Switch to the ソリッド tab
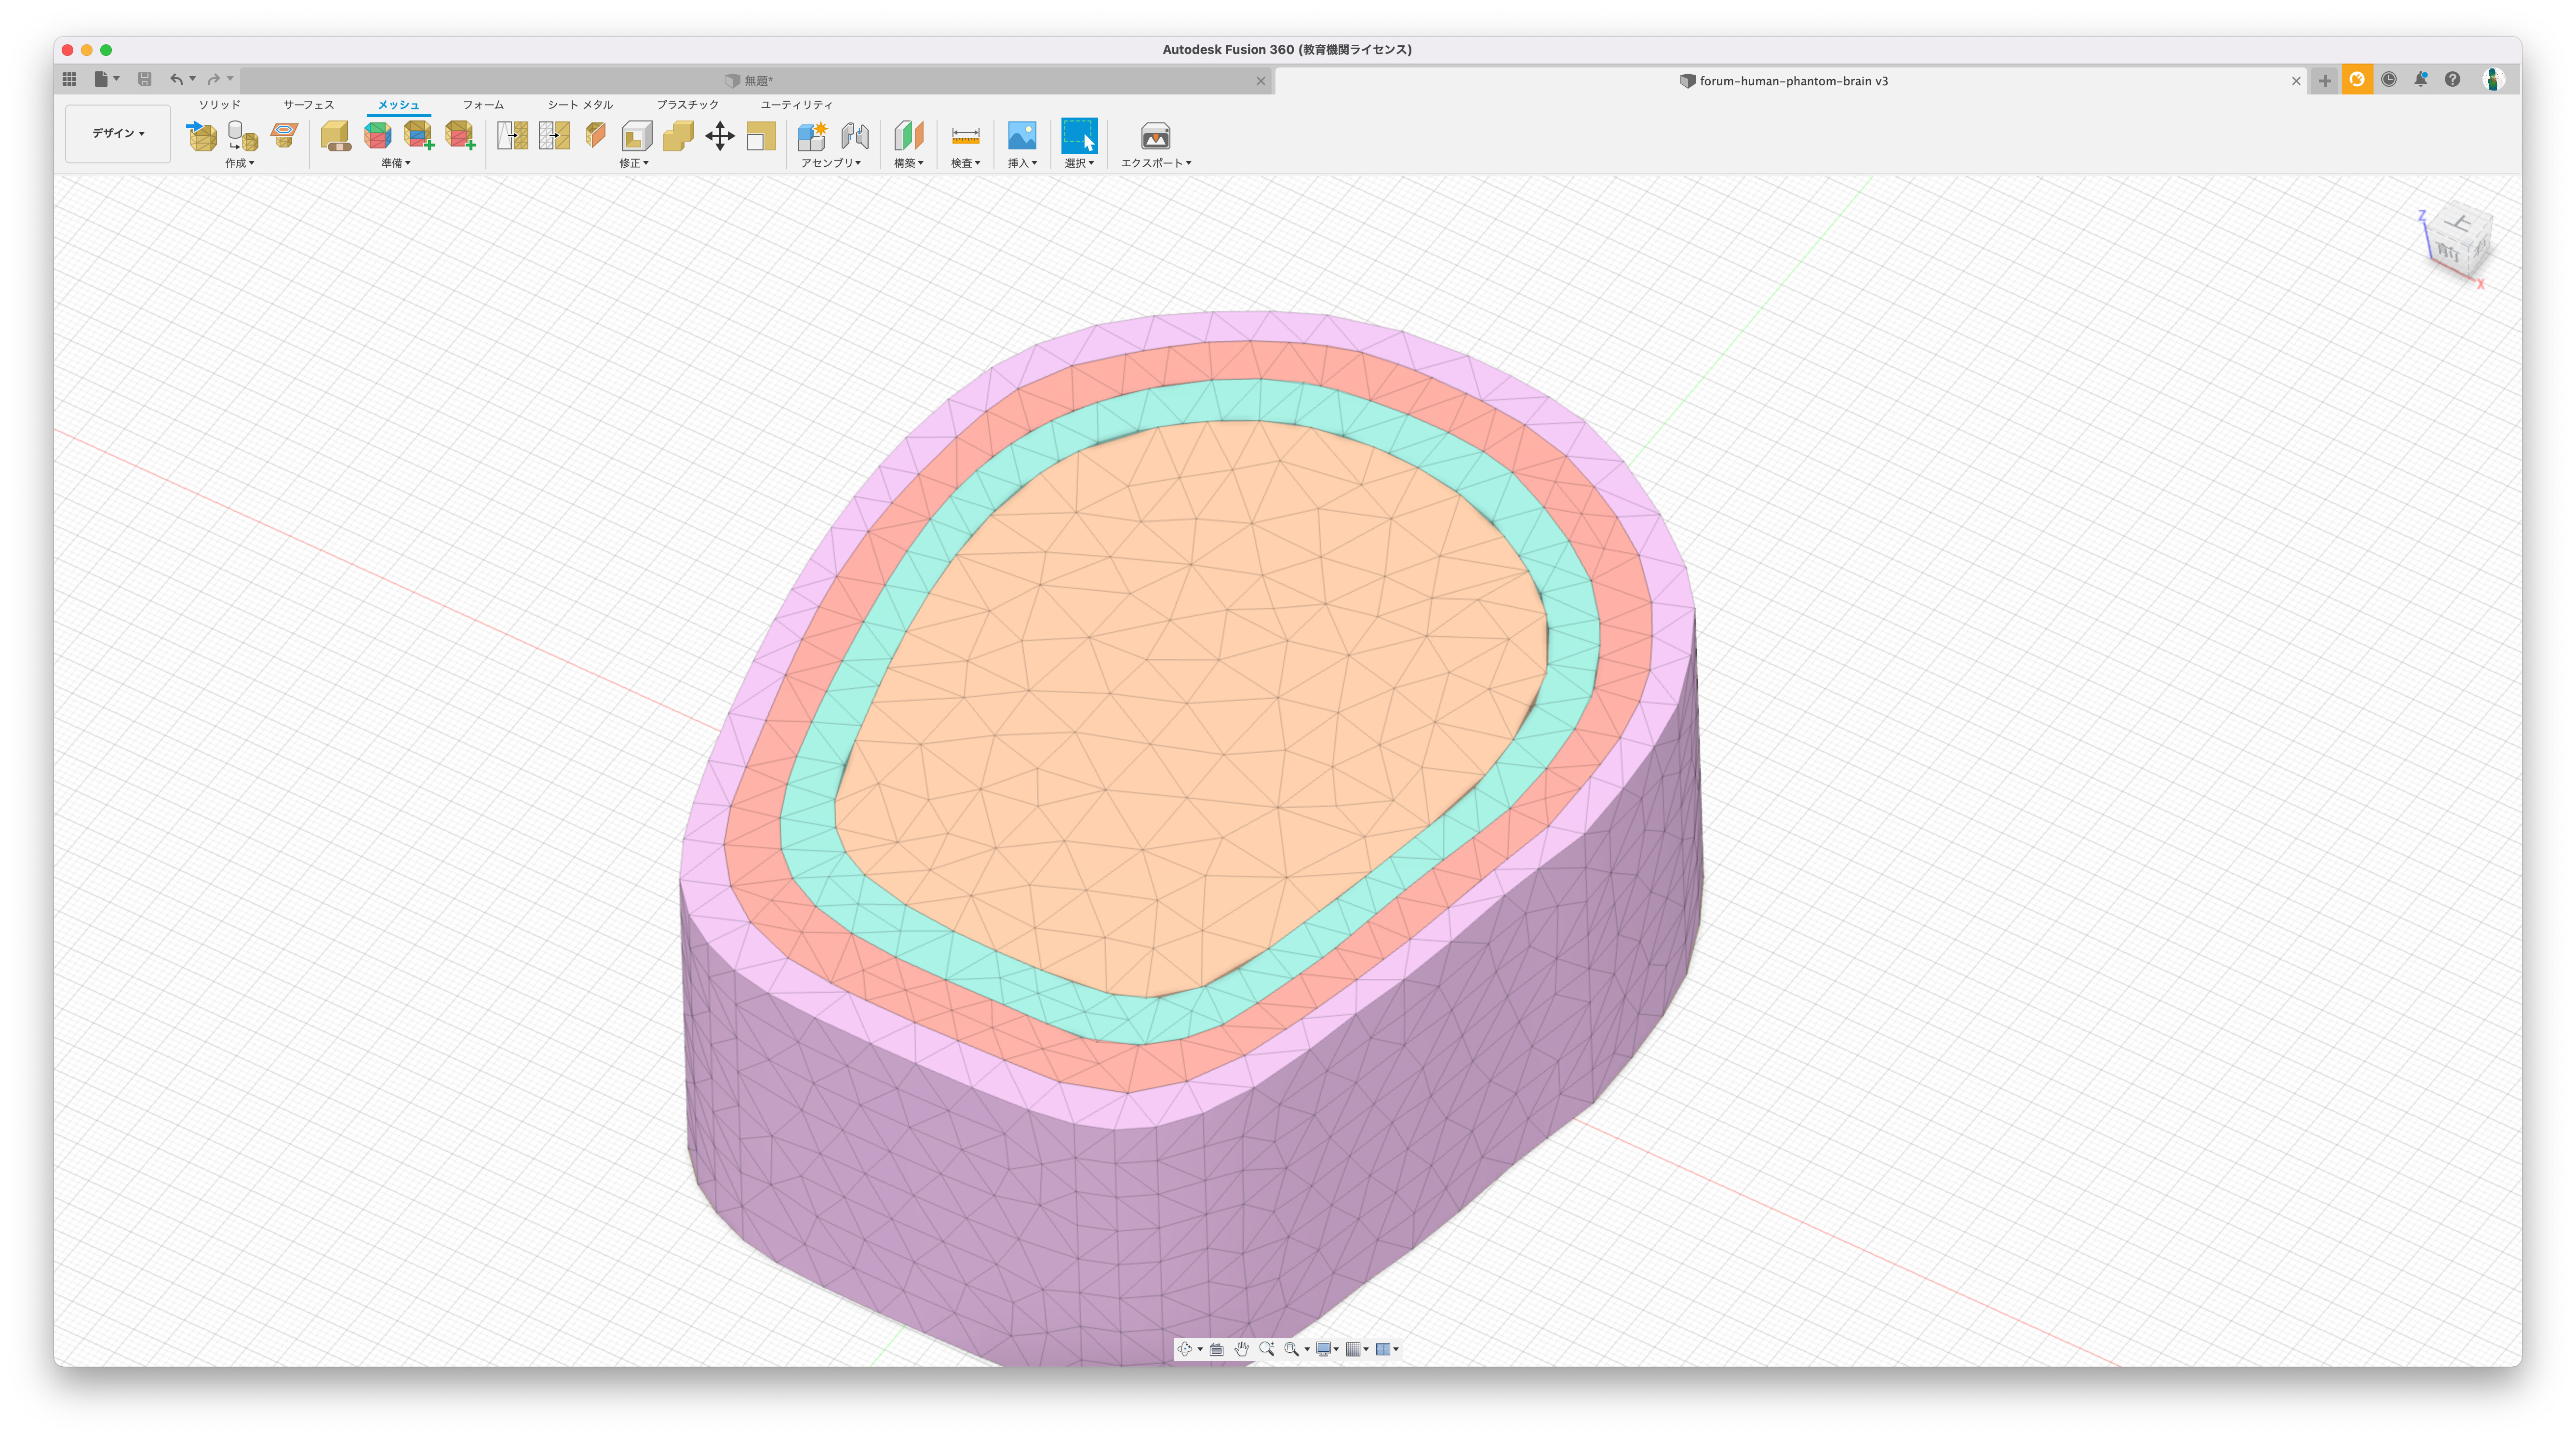 click(219, 104)
